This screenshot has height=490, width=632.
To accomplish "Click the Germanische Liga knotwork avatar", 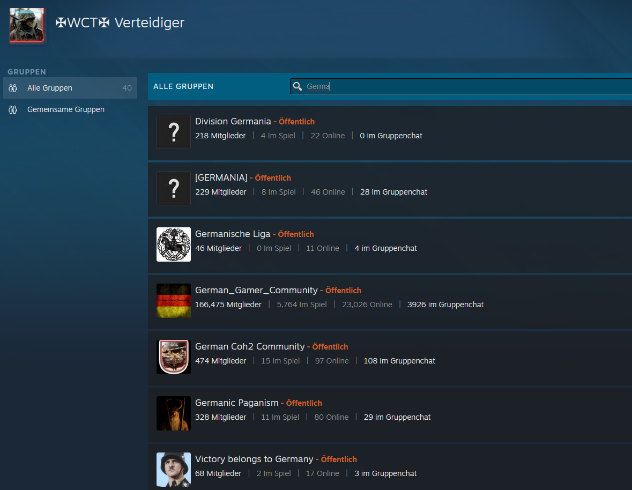I will point(174,244).
